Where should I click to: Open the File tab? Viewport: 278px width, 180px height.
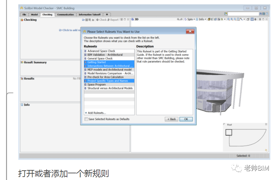click(x=24, y=14)
